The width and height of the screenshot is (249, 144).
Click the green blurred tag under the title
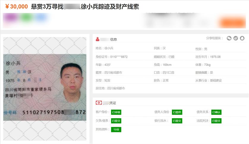tap(26, 18)
